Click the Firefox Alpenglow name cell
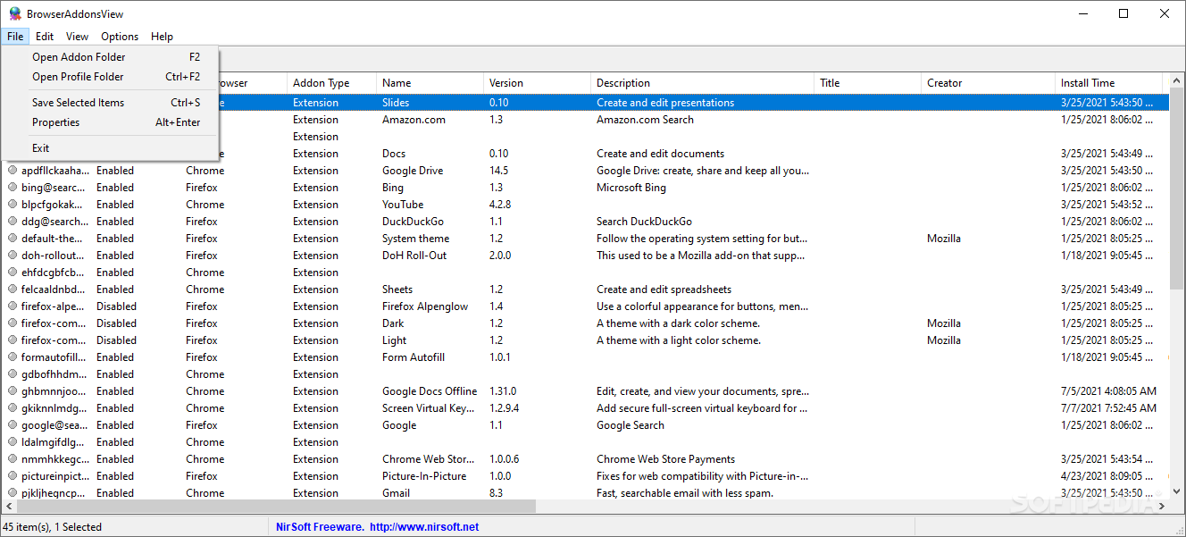Image resolution: width=1186 pixels, height=537 pixels. pyautogui.click(x=425, y=306)
